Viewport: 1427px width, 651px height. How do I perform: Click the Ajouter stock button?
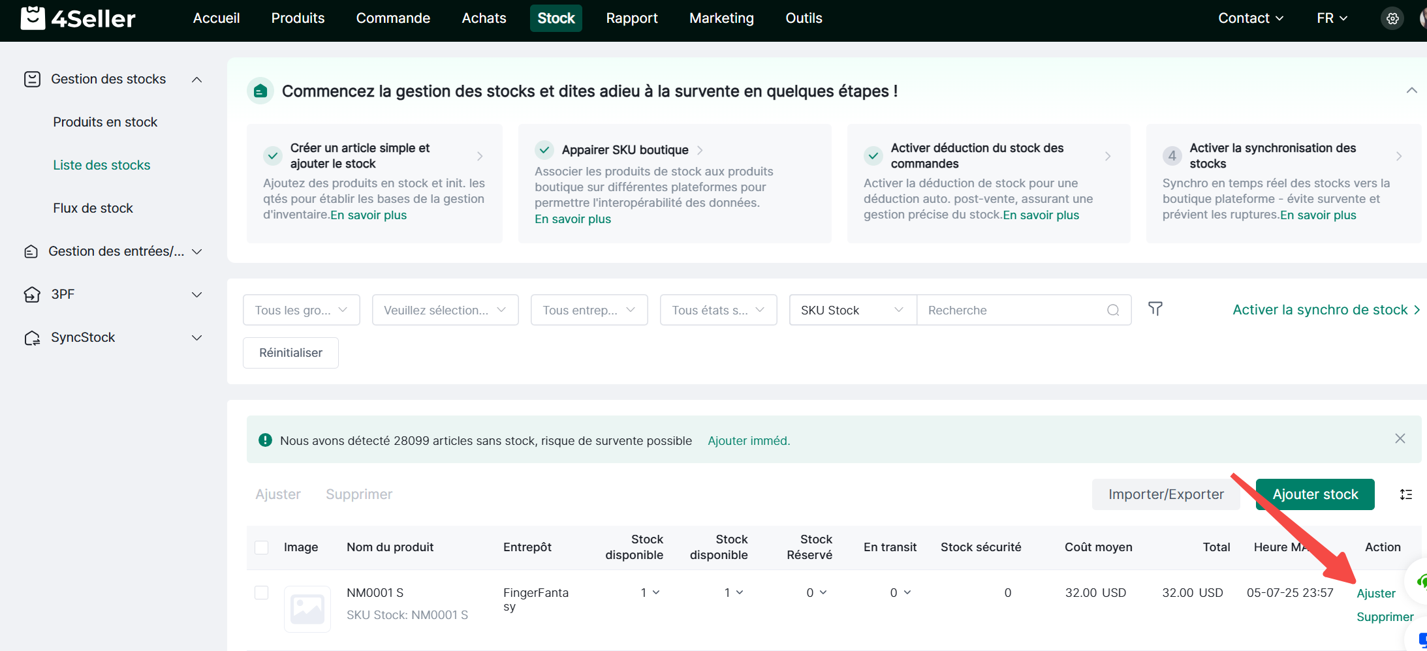[x=1314, y=494]
